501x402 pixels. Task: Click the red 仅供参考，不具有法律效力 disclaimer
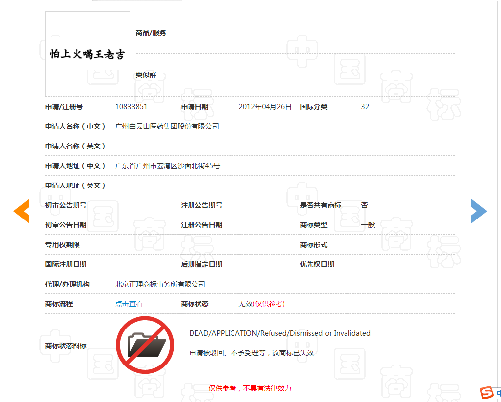[250, 388]
